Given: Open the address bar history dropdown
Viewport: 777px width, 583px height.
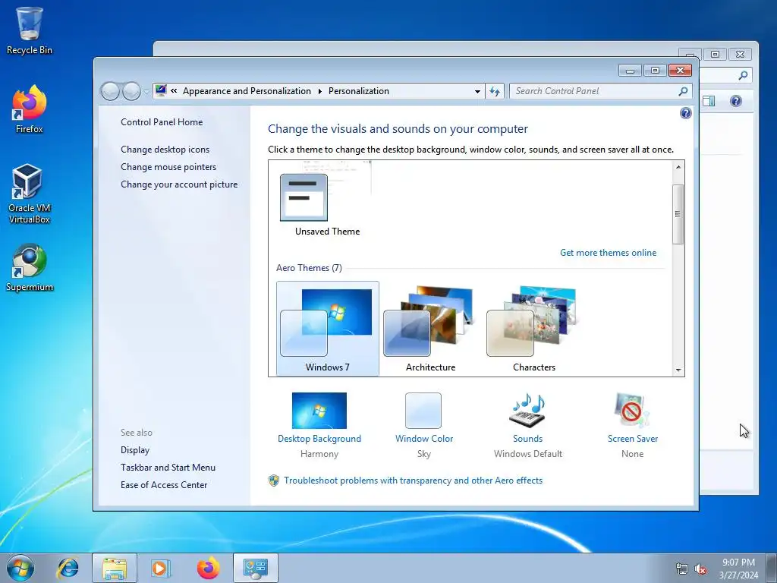Looking at the screenshot, I should (x=477, y=91).
